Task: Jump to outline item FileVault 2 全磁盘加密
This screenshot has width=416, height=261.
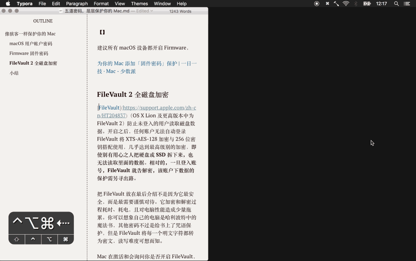Action: pyautogui.click(x=33, y=63)
